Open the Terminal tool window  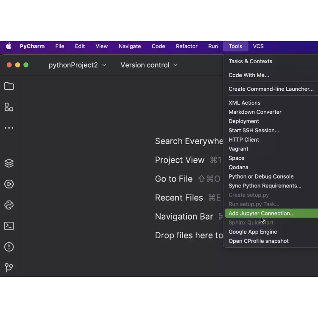pos(9,226)
